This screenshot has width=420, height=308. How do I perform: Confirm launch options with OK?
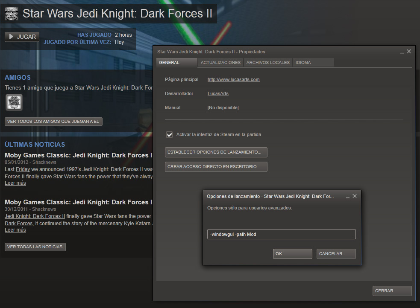pyautogui.click(x=293, y=254)
